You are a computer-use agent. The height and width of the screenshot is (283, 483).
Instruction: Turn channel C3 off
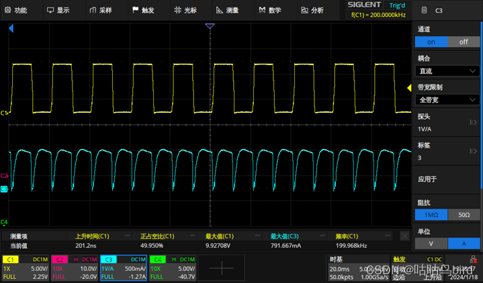tap(464, 42)
